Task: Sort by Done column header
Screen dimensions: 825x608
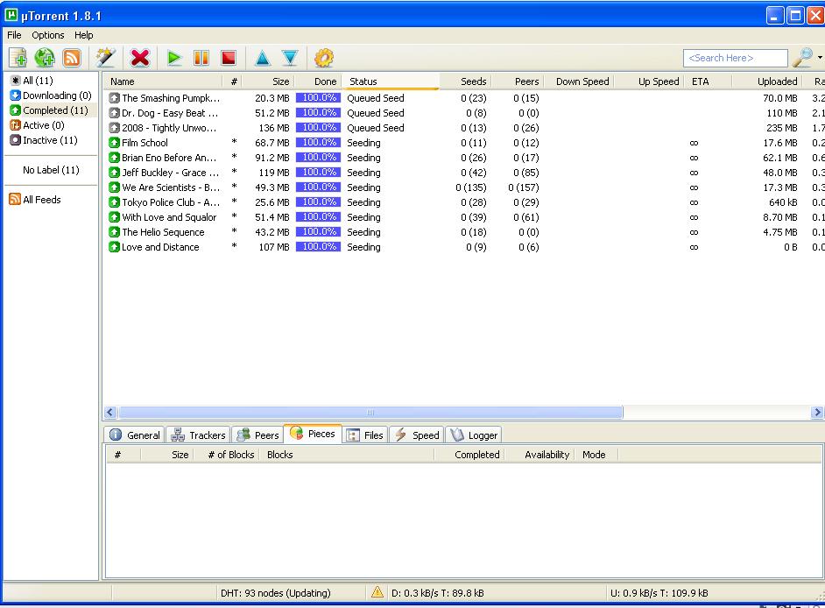Action: [x=317, y=81]
